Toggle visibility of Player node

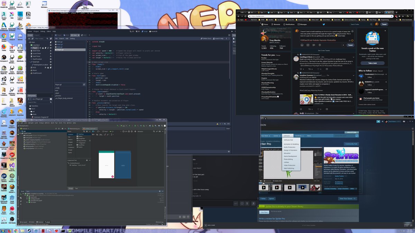50,48
